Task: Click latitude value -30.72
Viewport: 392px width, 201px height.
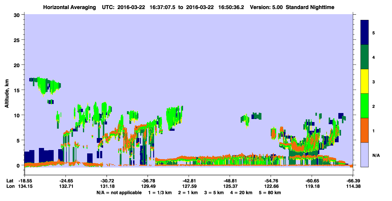Action: click(107, 181)
